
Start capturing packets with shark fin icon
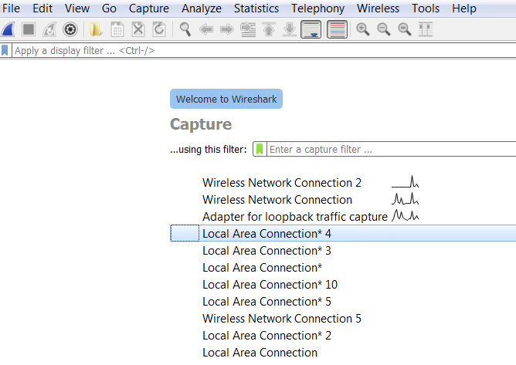8,29
